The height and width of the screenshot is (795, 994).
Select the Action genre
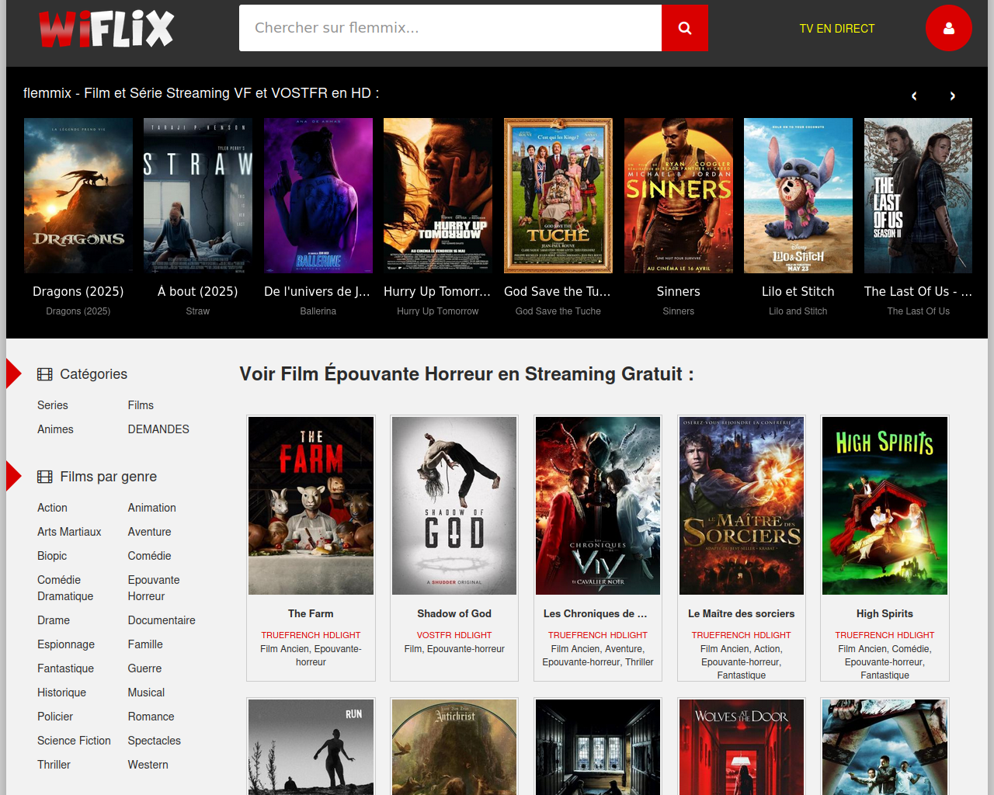click(52, 508)
